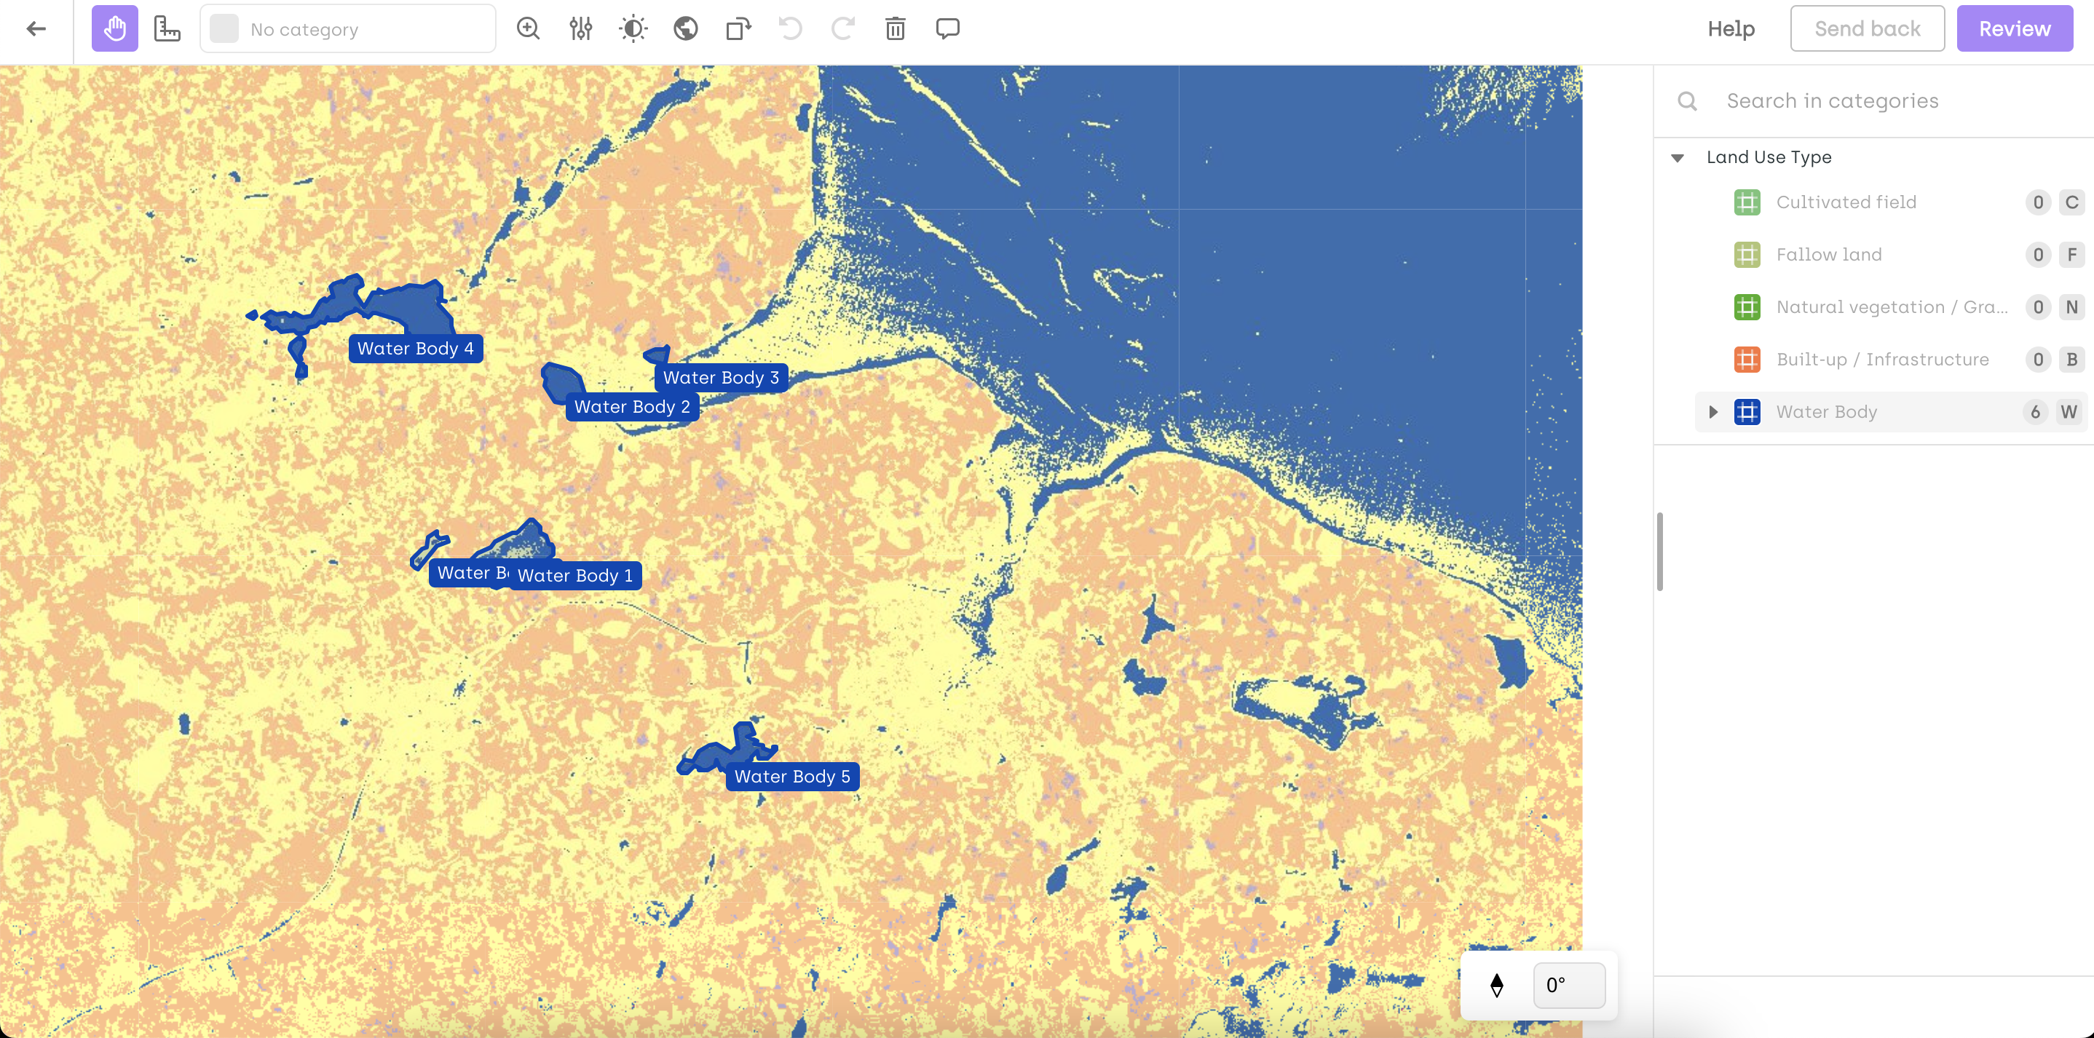Select the Cultivated field category
2094x1038 pixels.
pos(1846,202)
